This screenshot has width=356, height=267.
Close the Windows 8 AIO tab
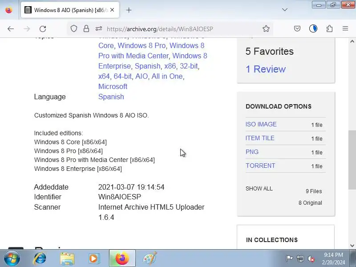(112, 10)
